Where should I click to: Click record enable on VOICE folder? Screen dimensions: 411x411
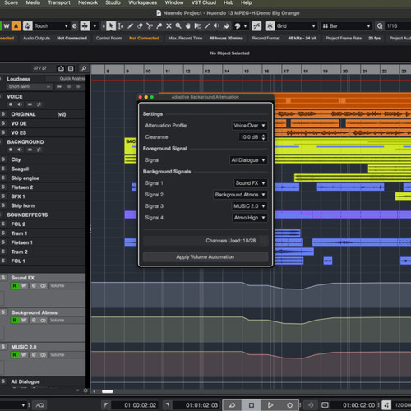tap(11, 104)
